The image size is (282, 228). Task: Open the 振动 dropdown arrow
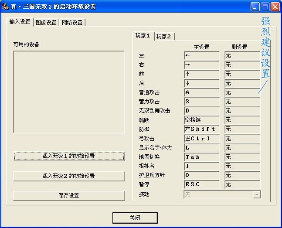(257, 194)
